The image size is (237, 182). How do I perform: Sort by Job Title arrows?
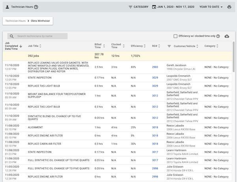(40, 46)
